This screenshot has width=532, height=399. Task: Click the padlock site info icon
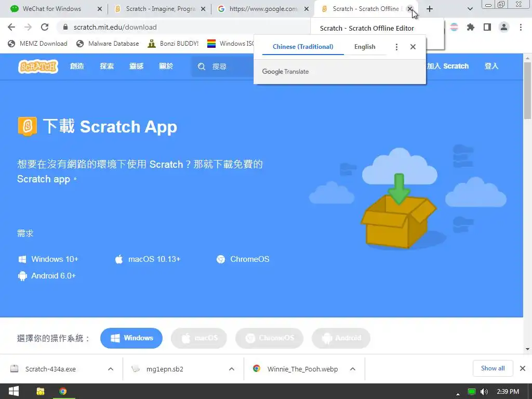[65, 27]
